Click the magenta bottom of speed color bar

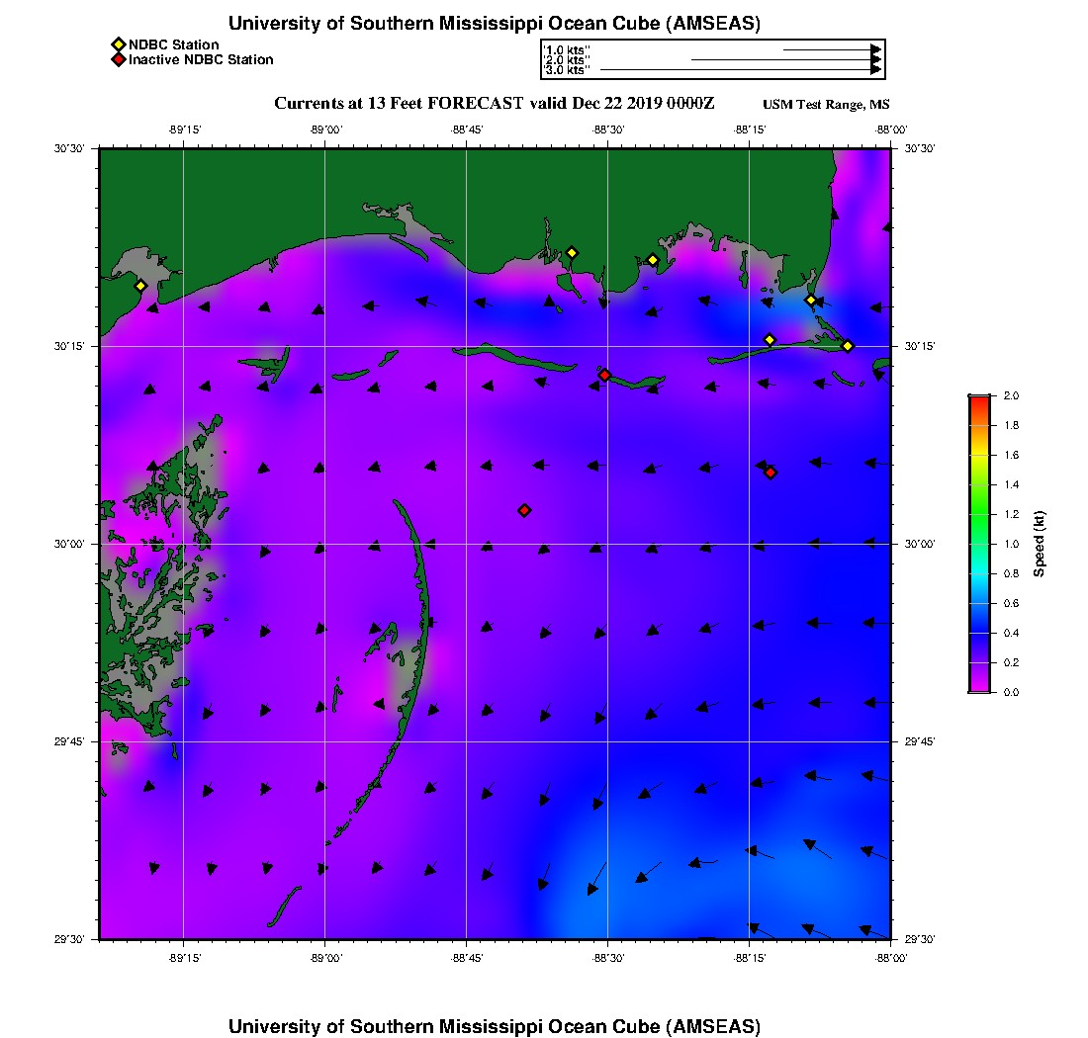pos(979,687)
